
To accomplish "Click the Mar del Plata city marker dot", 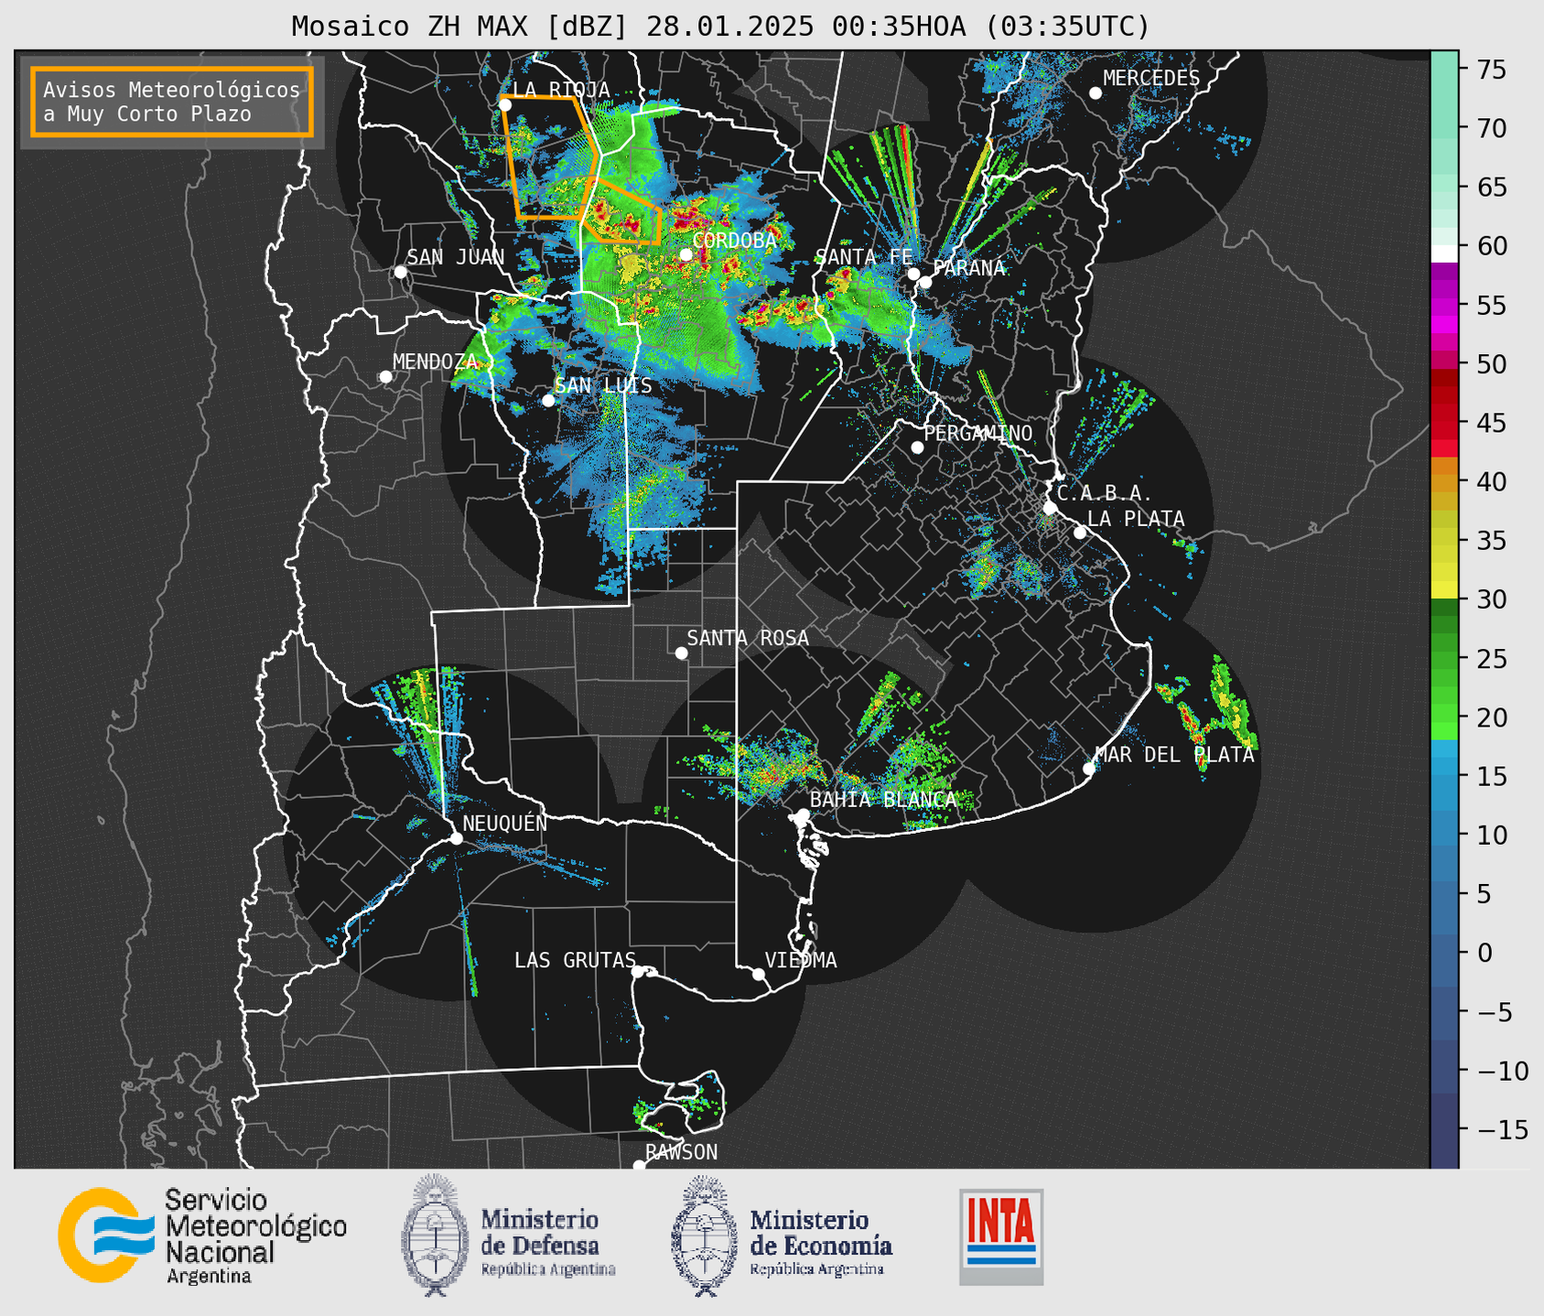I will (1089, 769).
